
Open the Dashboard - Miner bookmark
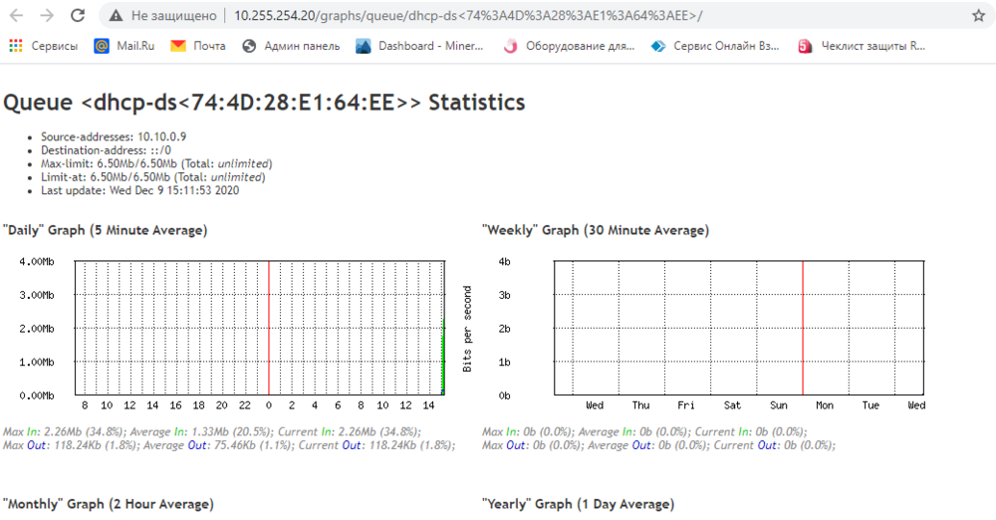tap(419, 46)
